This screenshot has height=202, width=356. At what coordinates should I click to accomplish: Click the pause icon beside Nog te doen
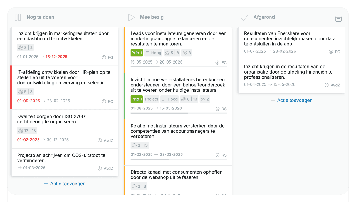(18, 17)
